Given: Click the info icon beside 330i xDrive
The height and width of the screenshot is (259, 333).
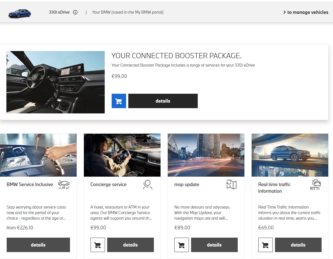Looking at the screenshot, I should click(x=75, y=12).
